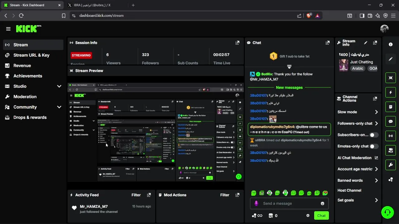The width and height of the screenshot is (399, 224).
Task: Toggle Subscribers-only chat switch
Action: click(374, 135)
